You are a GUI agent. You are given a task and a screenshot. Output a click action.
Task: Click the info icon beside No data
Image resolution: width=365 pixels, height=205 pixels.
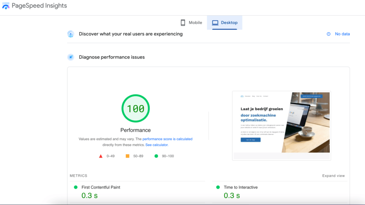pyautogui.click(x=329, y=34)
